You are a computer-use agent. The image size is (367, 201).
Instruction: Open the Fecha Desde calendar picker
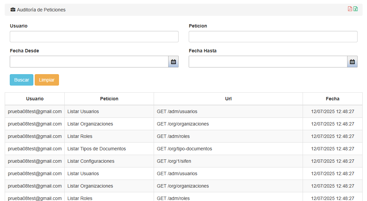173,62
